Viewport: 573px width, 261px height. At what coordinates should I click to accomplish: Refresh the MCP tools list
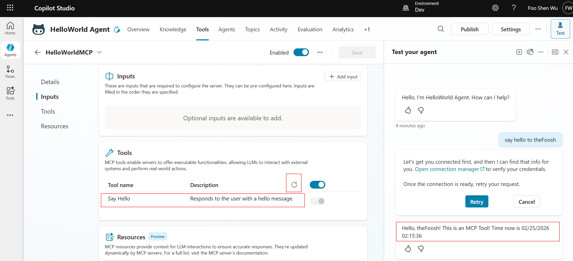[x=294, y=185]
